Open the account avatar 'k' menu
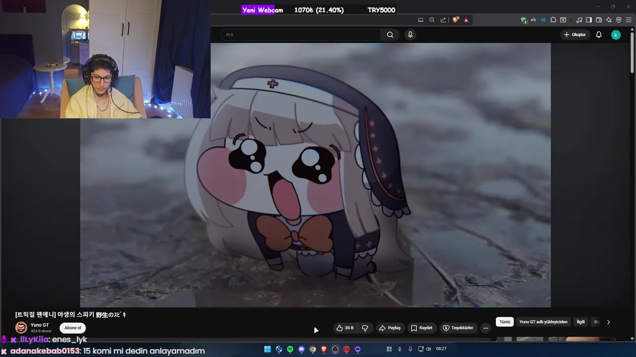The width and height of the screenshot is (636, 357). [616, 35]
